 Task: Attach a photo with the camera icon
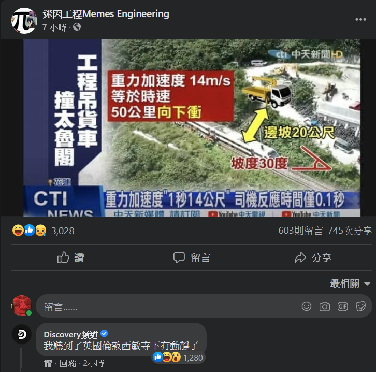[324, 307]
